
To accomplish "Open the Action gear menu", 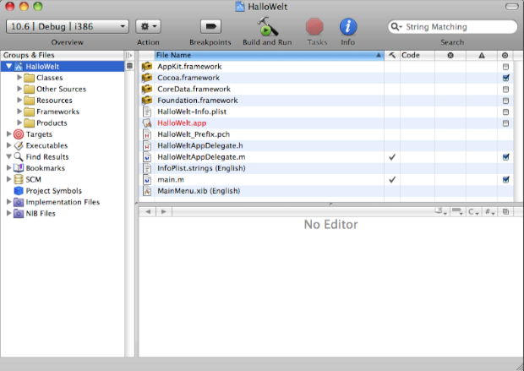I will click(148, 26).
